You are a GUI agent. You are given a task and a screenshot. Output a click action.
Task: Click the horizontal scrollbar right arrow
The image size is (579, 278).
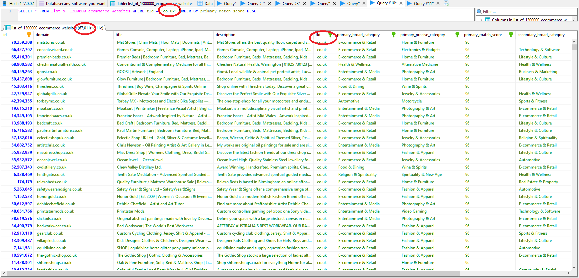click(568, 273)
